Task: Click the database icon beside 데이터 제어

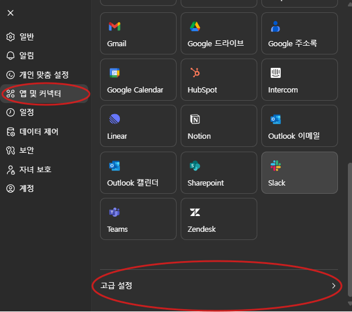Action: pos(11,132)
